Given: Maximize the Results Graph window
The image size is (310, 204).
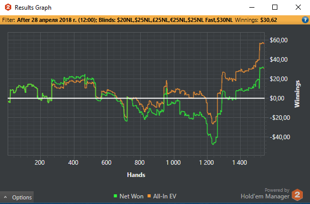Looking at the screenshot, I should tap(275, 8).
